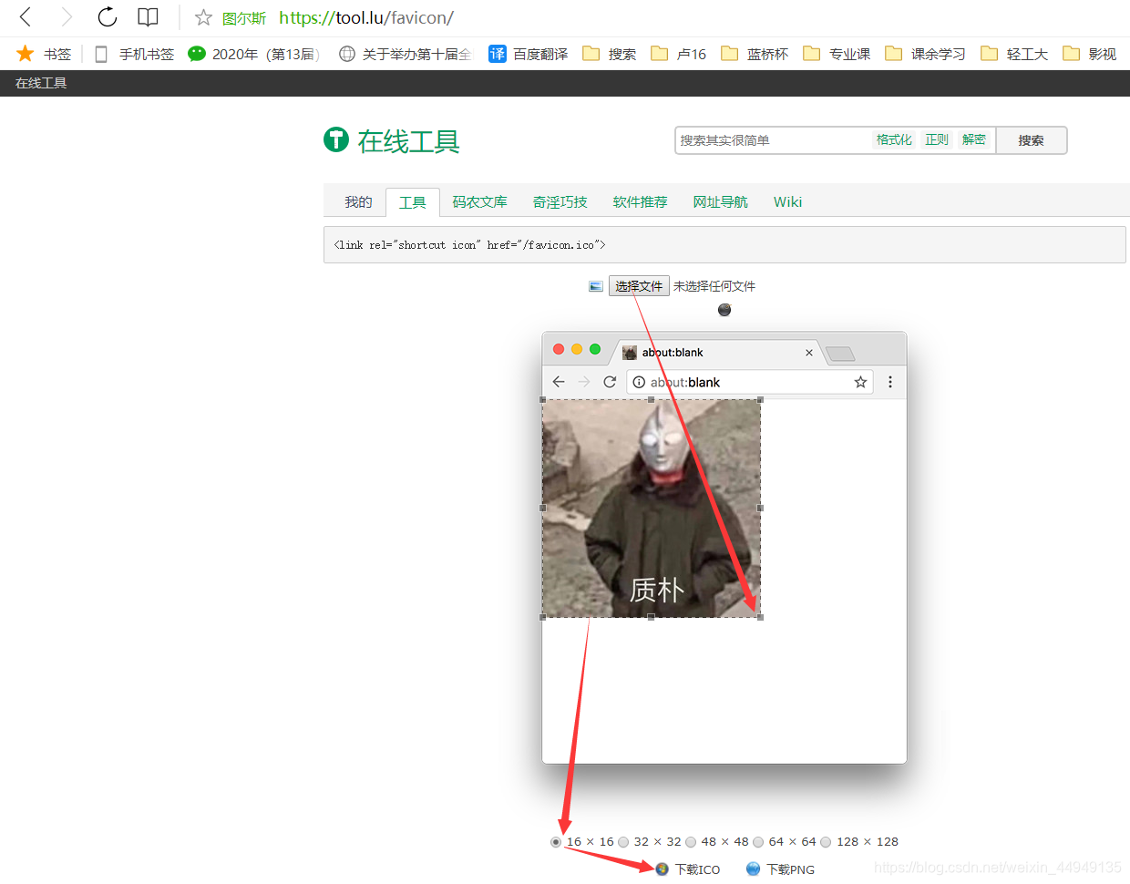
Task: Click the preview address bar info icon
Action: (639, 382)
